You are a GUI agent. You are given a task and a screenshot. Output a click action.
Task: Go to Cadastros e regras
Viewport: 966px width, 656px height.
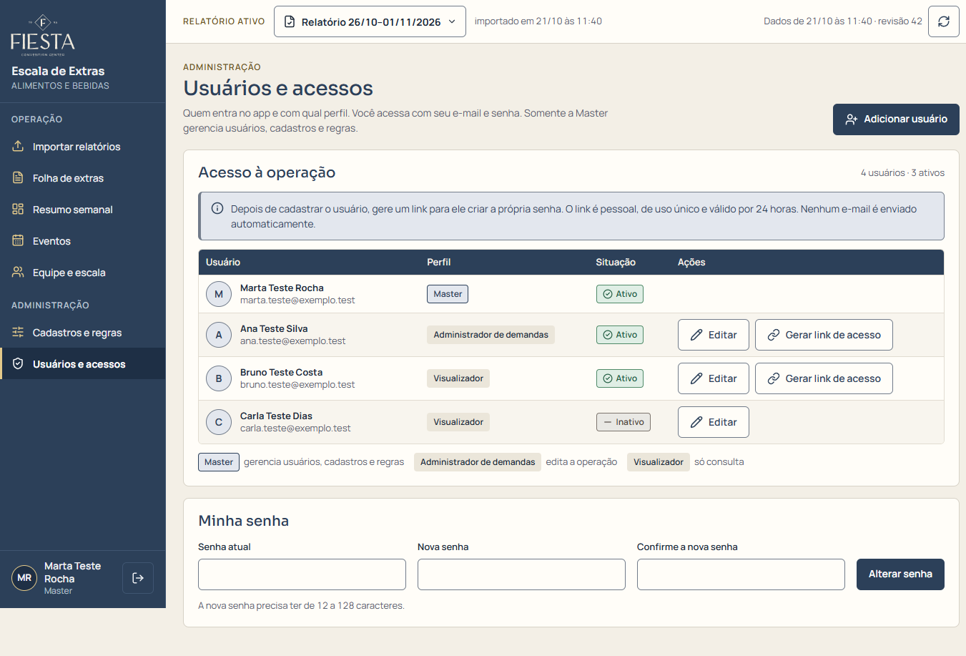click(x=83, y=333)
